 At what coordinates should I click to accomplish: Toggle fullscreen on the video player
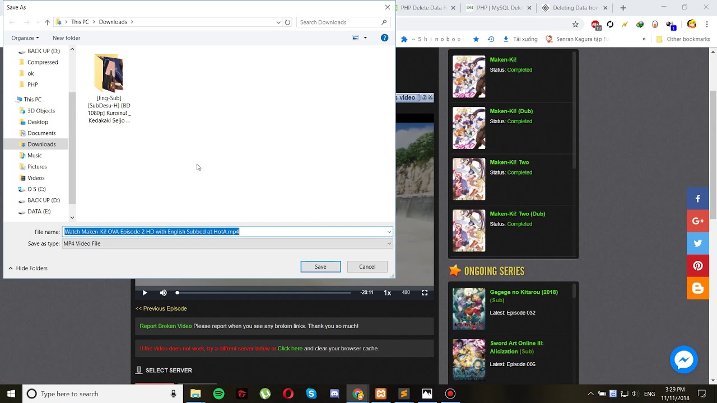[425, 293]
